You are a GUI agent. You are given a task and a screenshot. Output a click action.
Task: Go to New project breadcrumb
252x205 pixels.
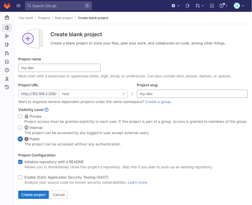click(64, 18)
